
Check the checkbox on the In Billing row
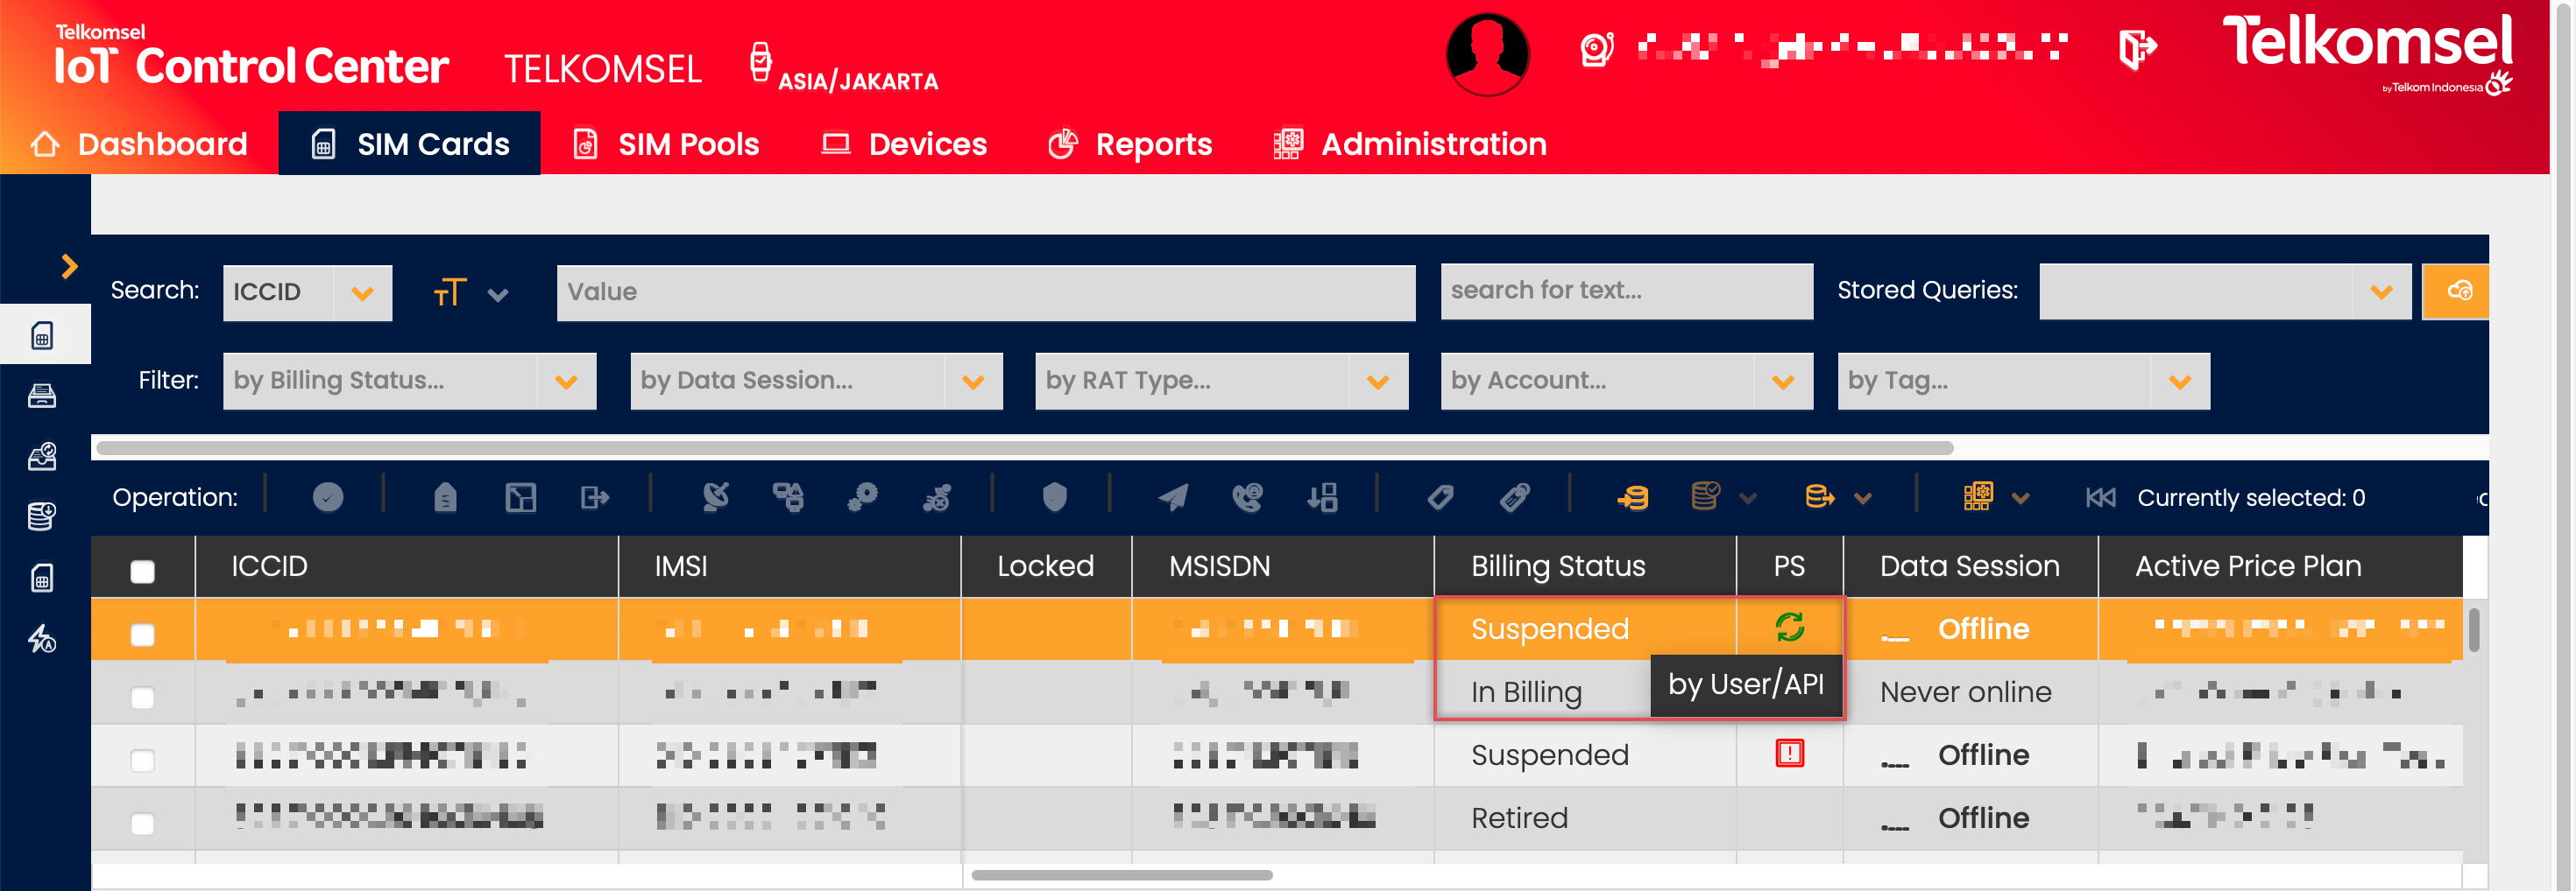pos(143,698)
